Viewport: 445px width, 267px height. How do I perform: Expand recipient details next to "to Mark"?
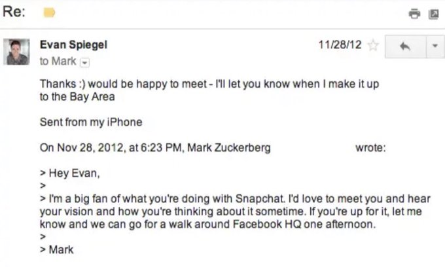[x=84, y=62]
